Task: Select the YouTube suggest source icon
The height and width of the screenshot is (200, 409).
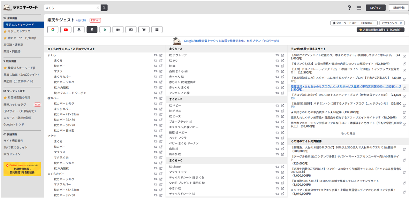Action: point(66,30)
